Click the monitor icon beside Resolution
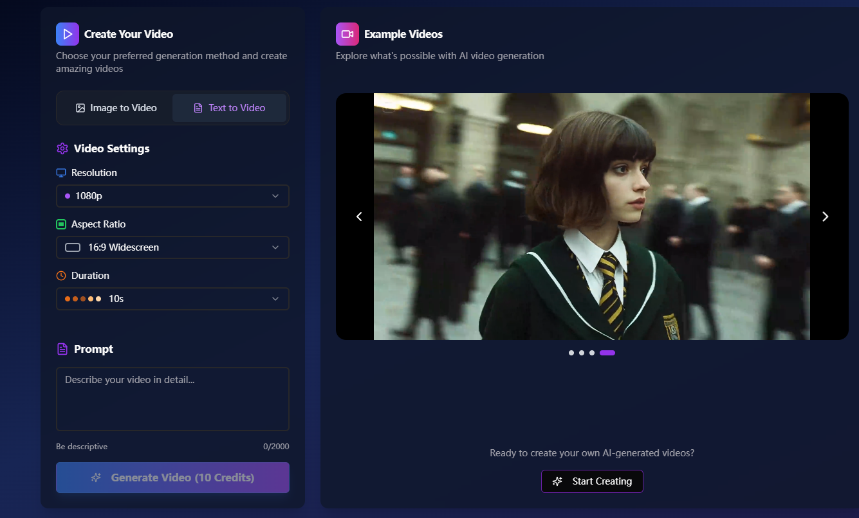This screenshot has height=518, width=859. point(61,172)
